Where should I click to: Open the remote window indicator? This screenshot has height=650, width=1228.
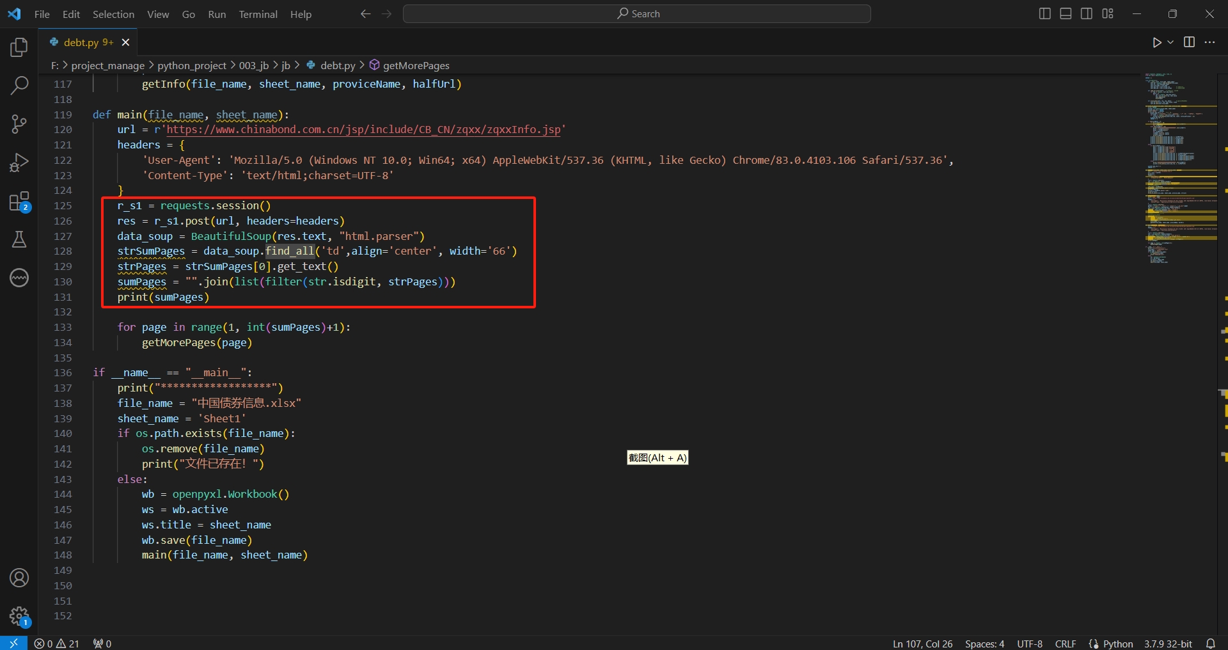pos(13,643)
